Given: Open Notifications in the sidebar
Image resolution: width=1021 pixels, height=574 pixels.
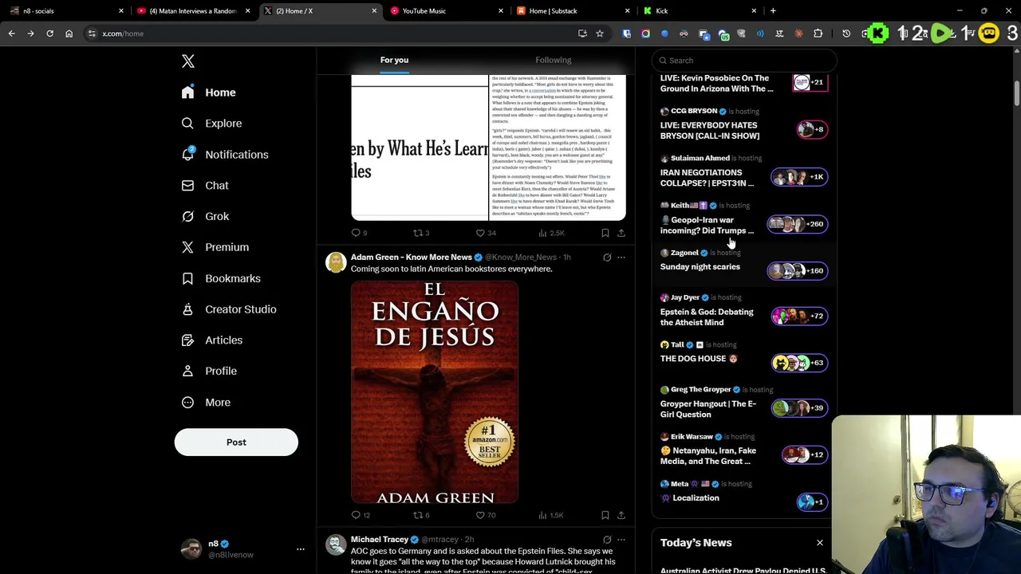Looking at the screenshot, I should click(x=224, y=155).
